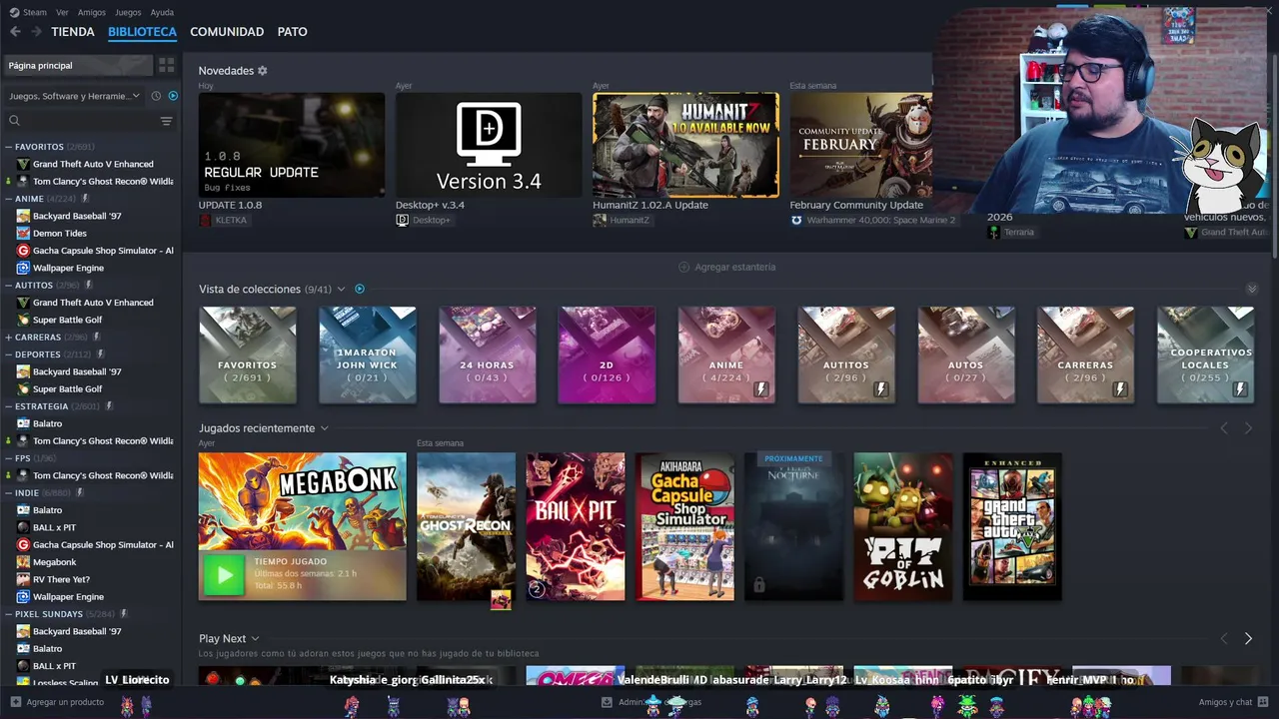Toggle the ready-to-play filter icon in sidebar
Viewport: 1279px width, 719px height.
pyautogui.click(x=173, y=96)
